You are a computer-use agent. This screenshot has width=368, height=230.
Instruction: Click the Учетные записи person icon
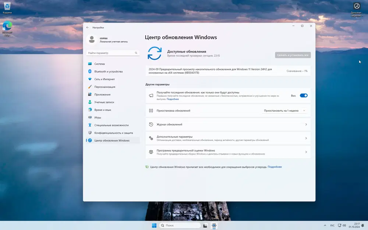[90, 102]
